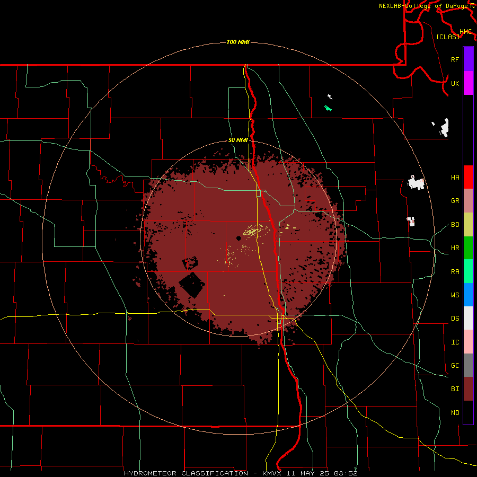Click the BD legend label
Viewport: 477px width, 477px height.
(x=455, y=225)
